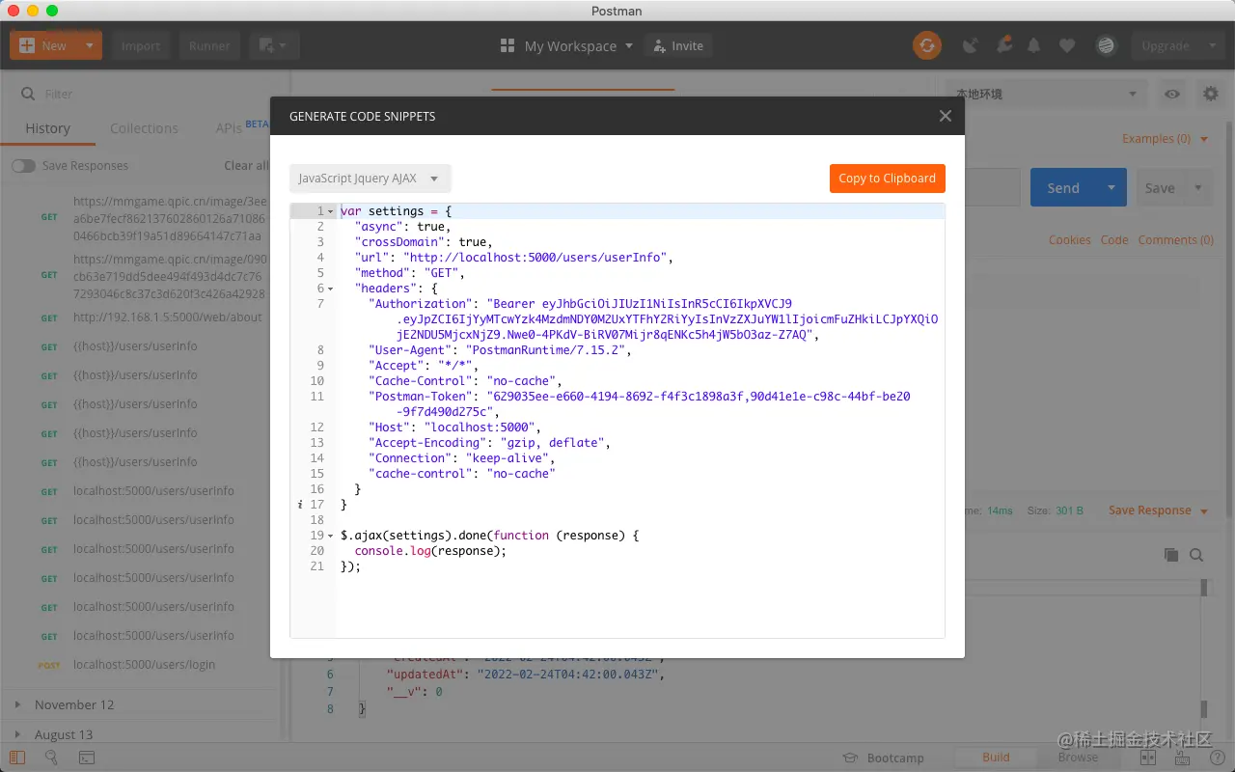Open the 本地环境 environment dropdown
Viewport: 1235px width, 772px height.
coord(1046,94)
